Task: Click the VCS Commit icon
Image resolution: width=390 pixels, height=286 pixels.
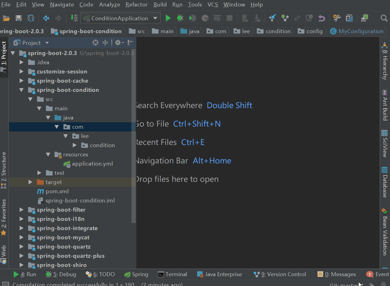Action: pos(285,18)
